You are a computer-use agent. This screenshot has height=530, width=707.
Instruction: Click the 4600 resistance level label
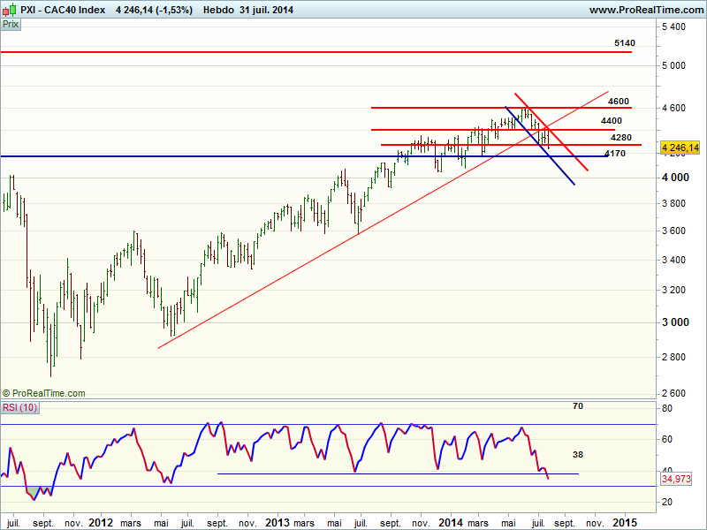point(619,102)
